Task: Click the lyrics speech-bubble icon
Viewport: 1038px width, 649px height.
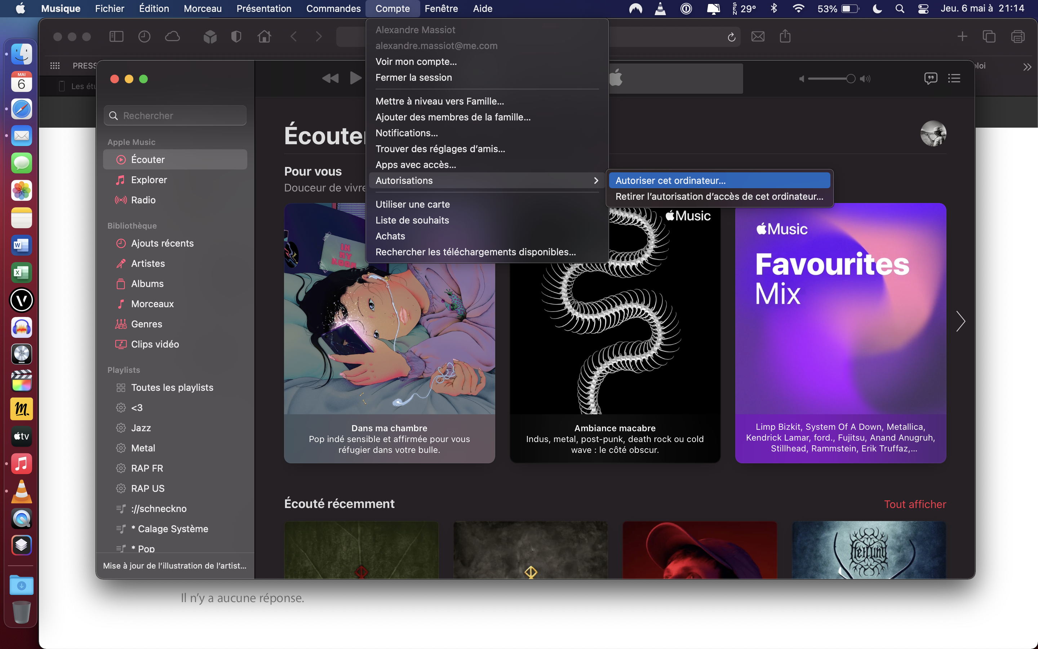Action: [x=930, y=78]
